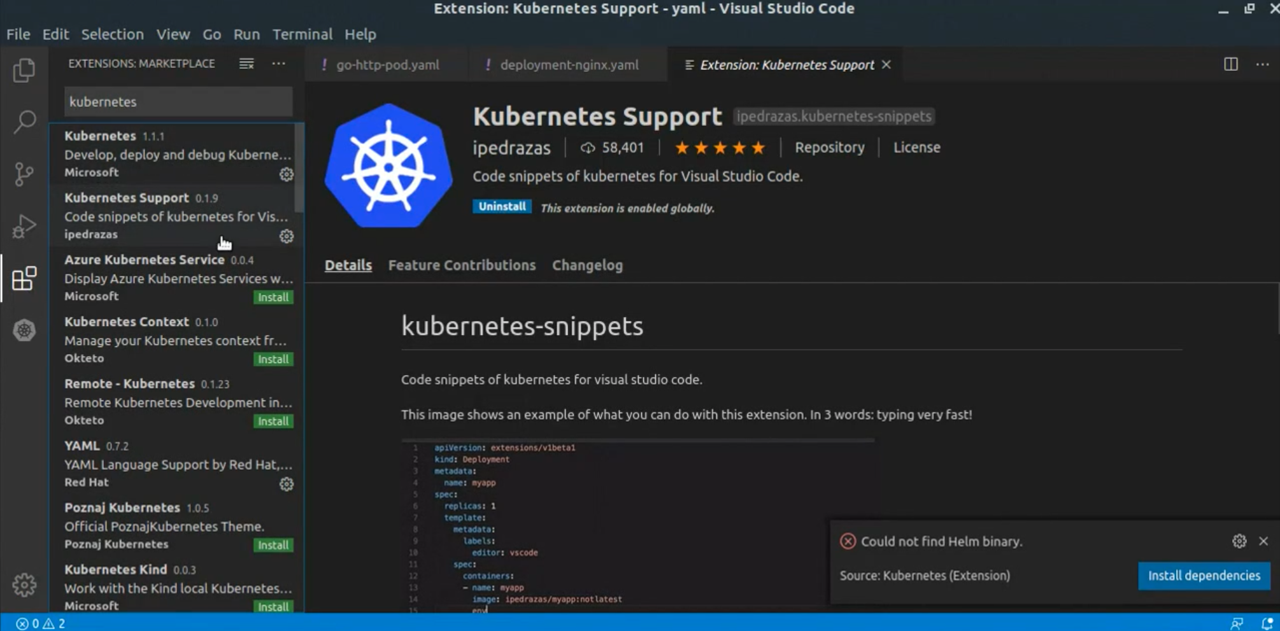Click the five-star rating

[720, 148]
